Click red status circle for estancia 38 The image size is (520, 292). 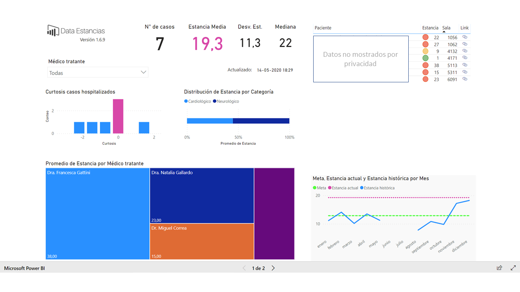(x=425, y=65)
